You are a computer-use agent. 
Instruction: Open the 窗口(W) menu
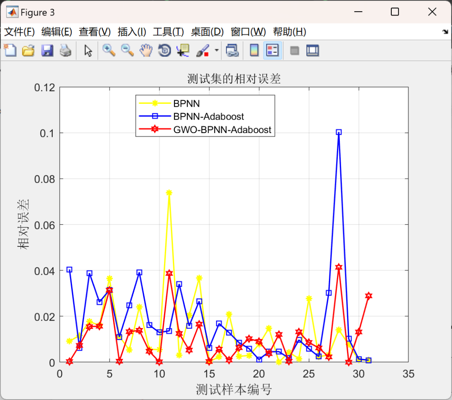pyautogui.click(x=248, y=32)
